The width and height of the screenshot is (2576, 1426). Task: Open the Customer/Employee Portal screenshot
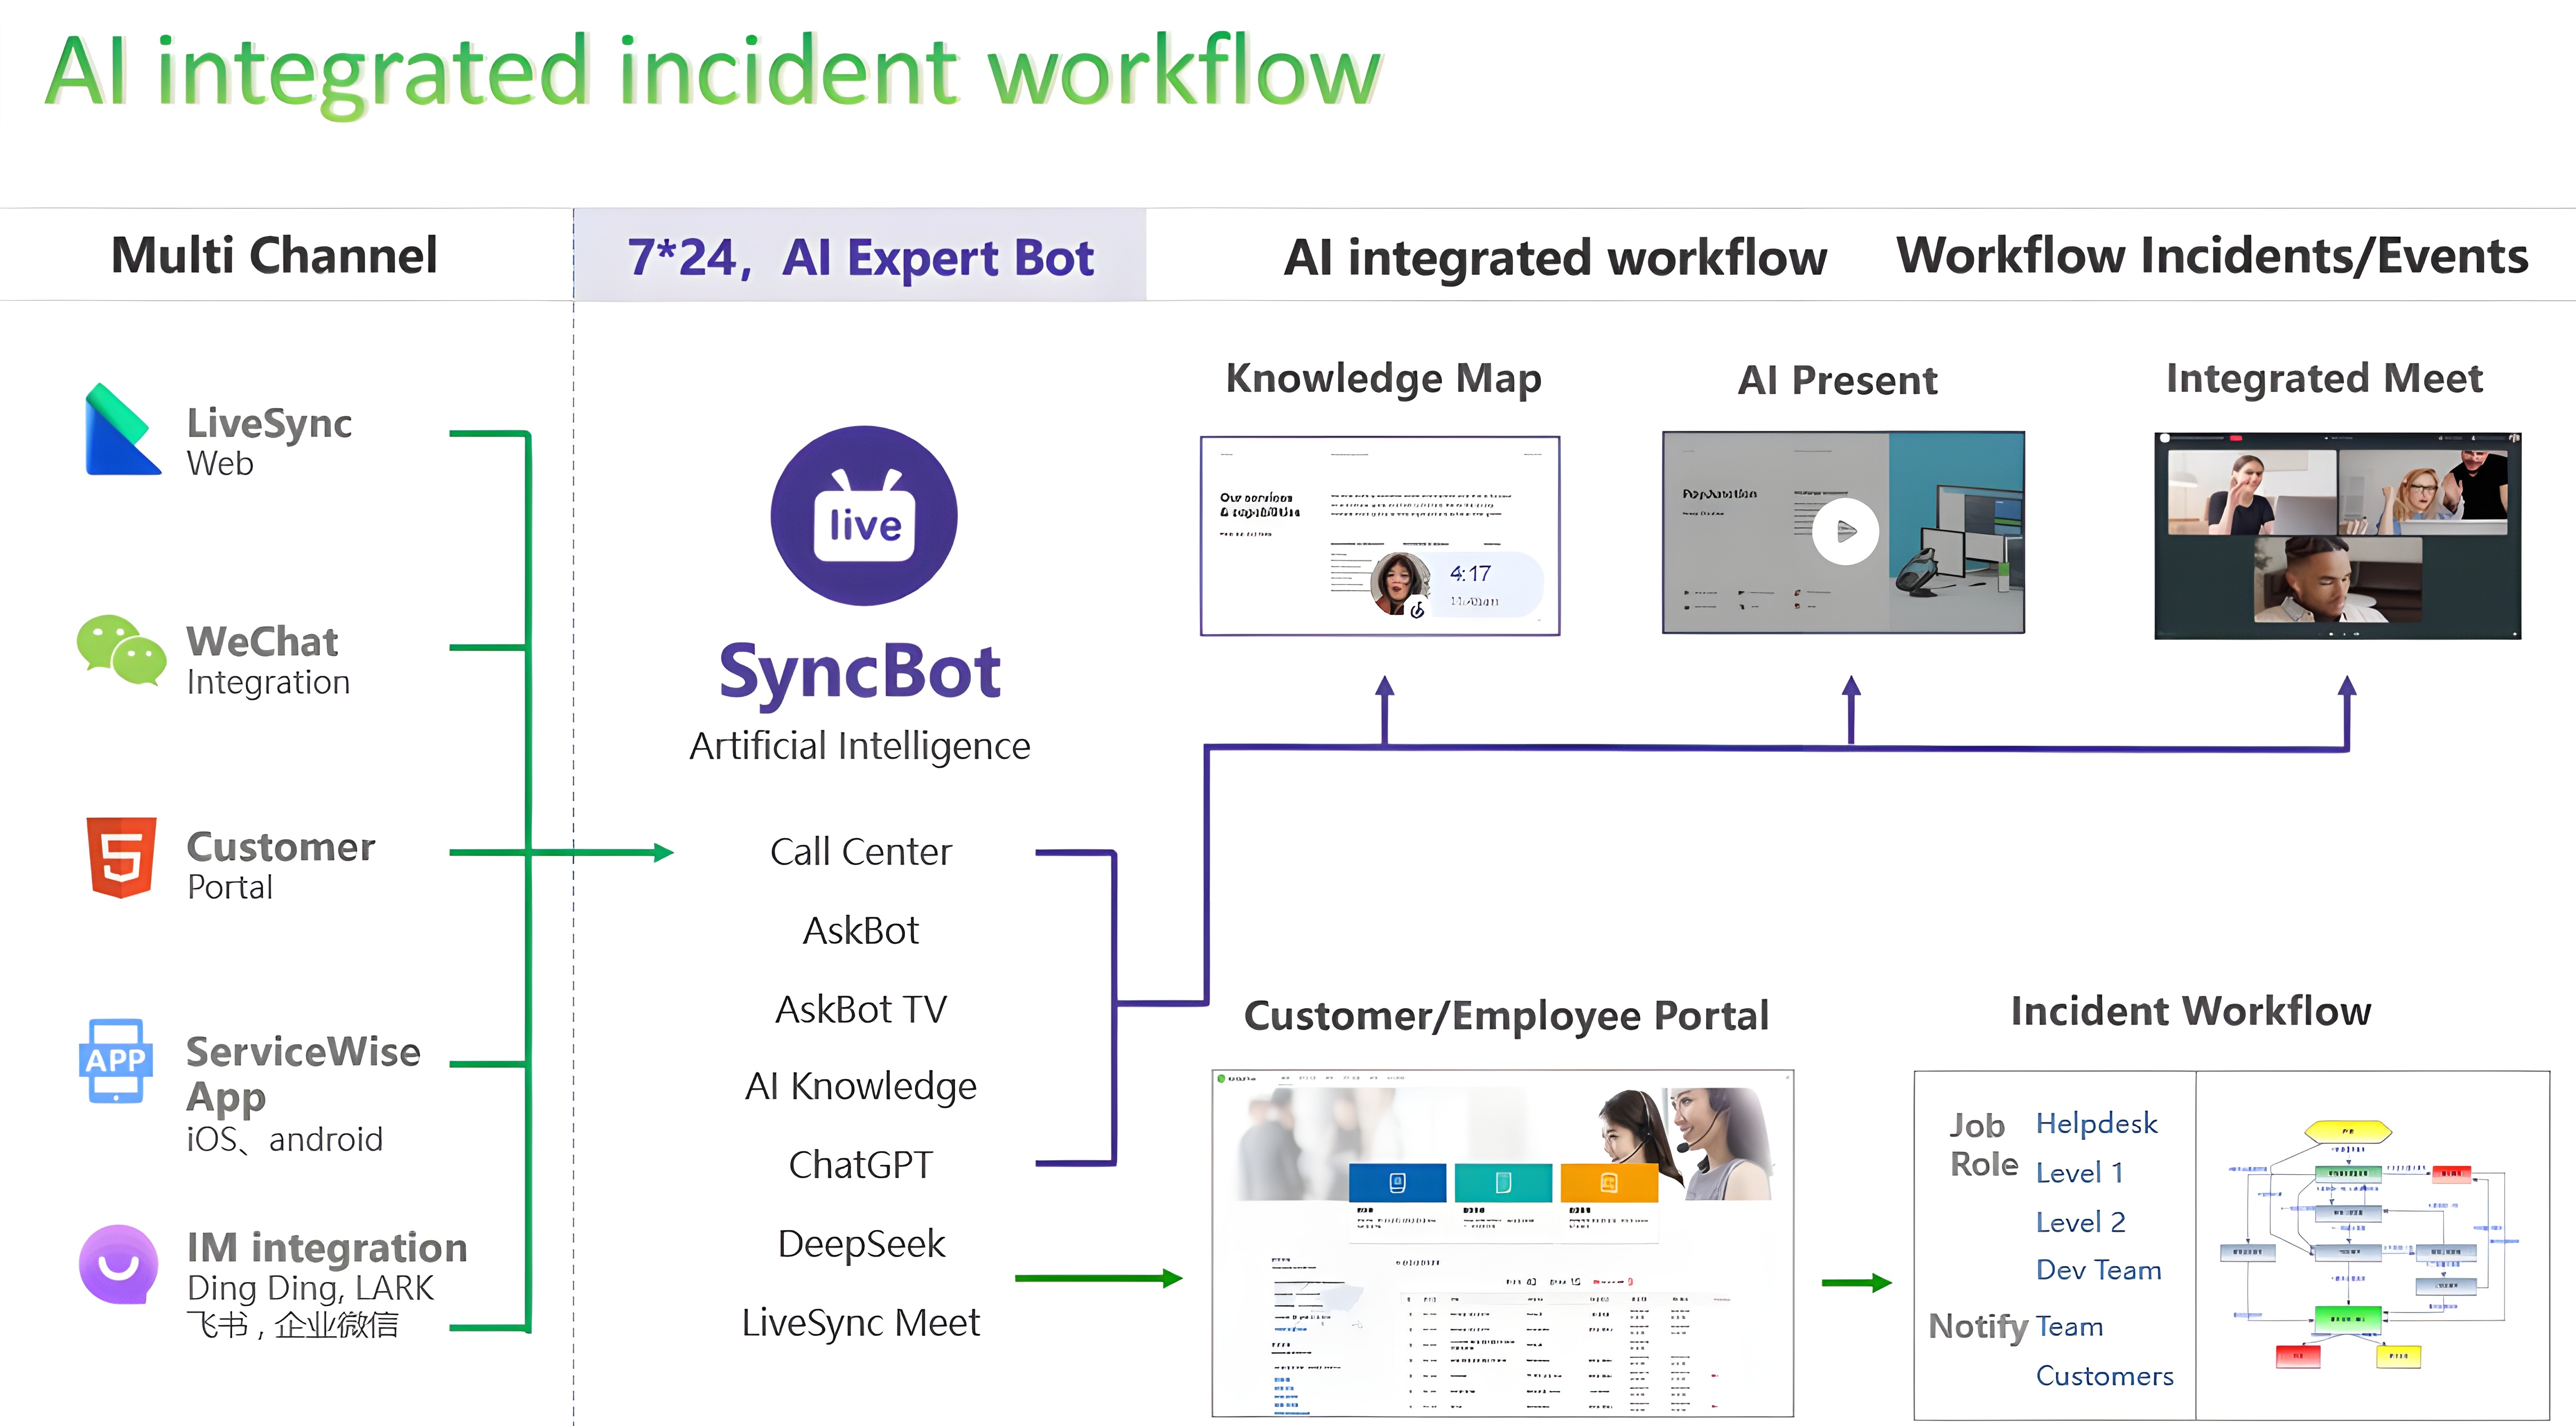(x=1502, y=1243)
